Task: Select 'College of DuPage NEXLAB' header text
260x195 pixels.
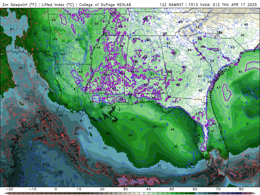Action: (105, 5)
